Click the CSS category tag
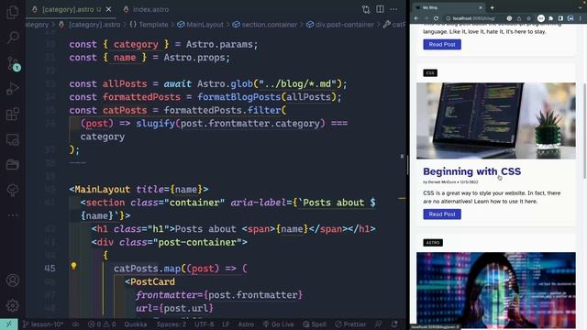The height and width of the screenshot is (330, 587). click(x=430, y=73)
